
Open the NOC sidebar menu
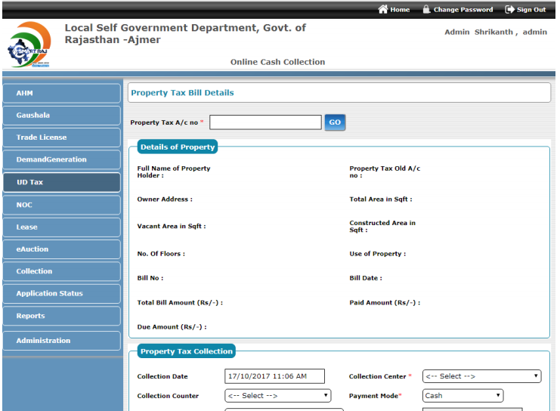61,205
